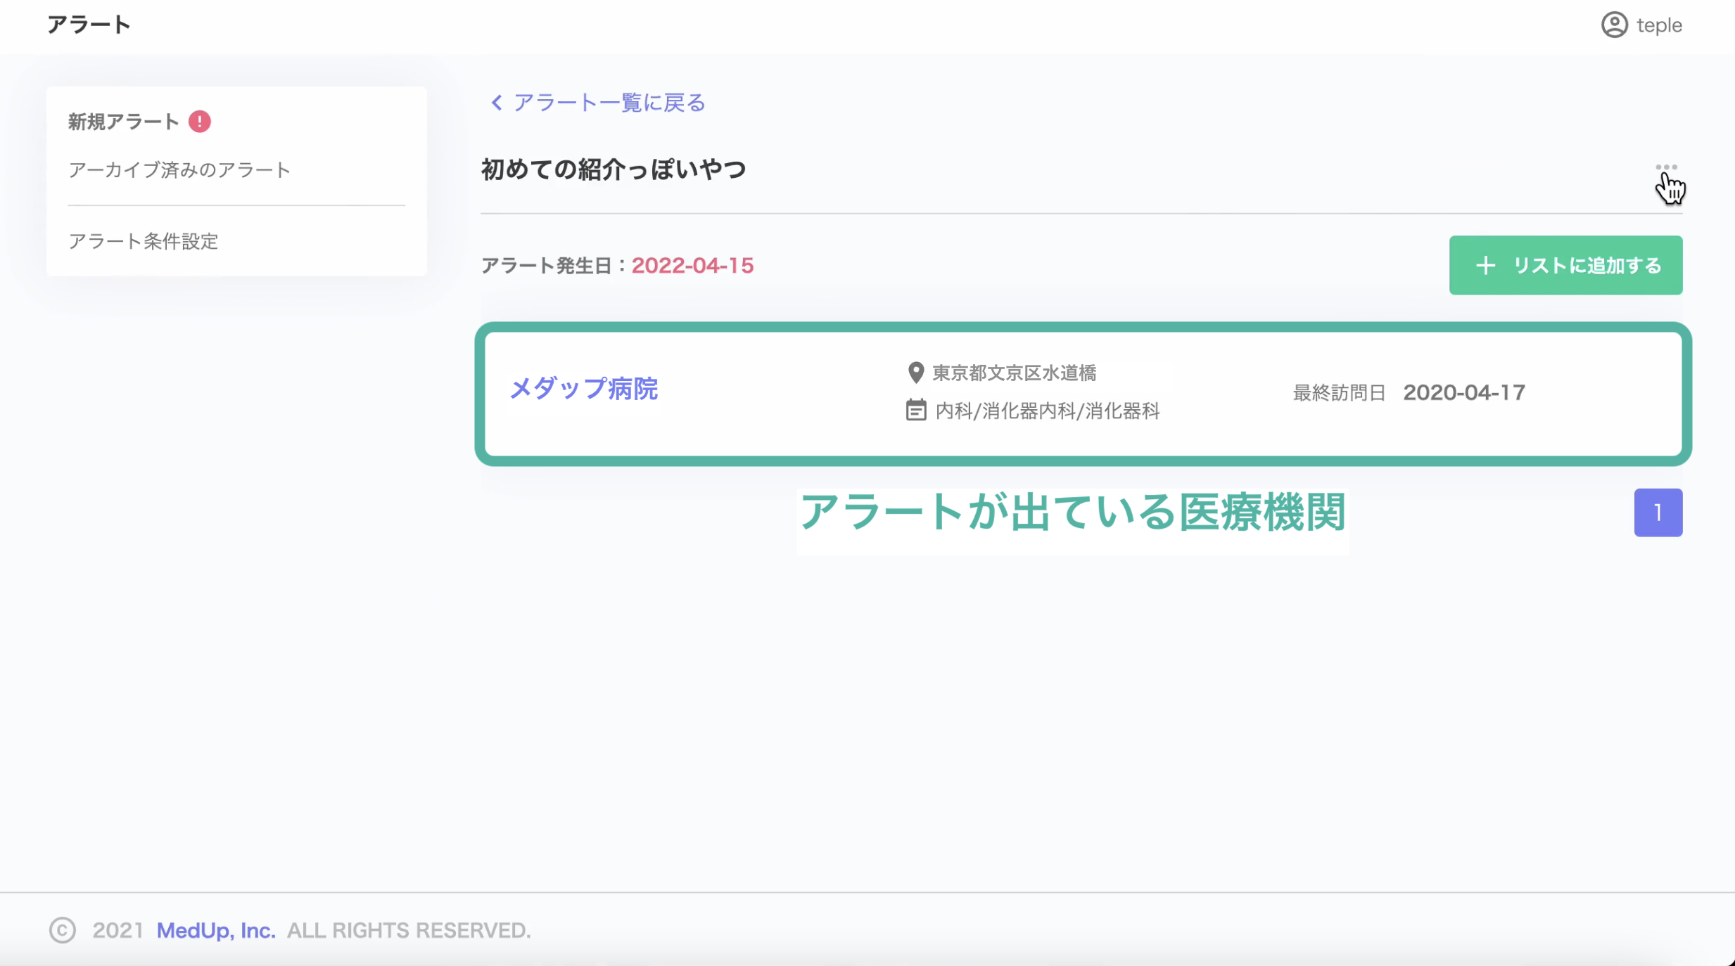Click the location pin icon
The height and width of the screenshot is (966, 1735).
[915, 373]
